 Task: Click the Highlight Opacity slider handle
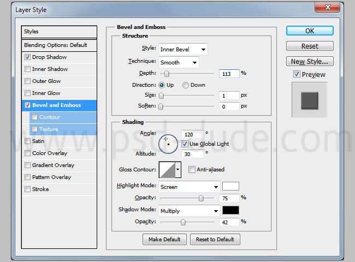201,198
